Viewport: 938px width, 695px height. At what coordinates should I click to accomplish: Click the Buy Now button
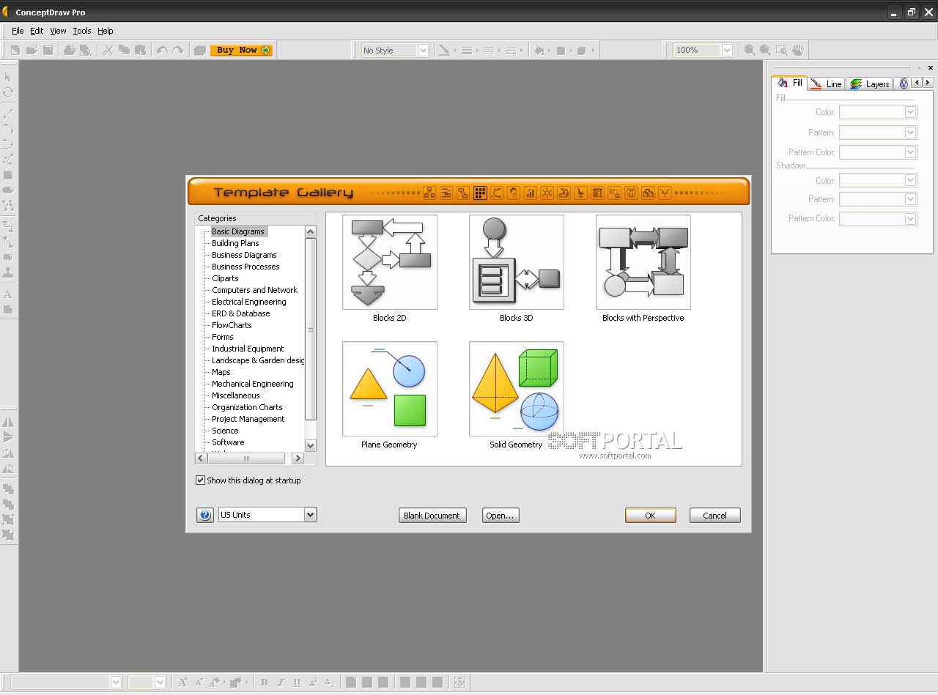(x=241, y=51)
